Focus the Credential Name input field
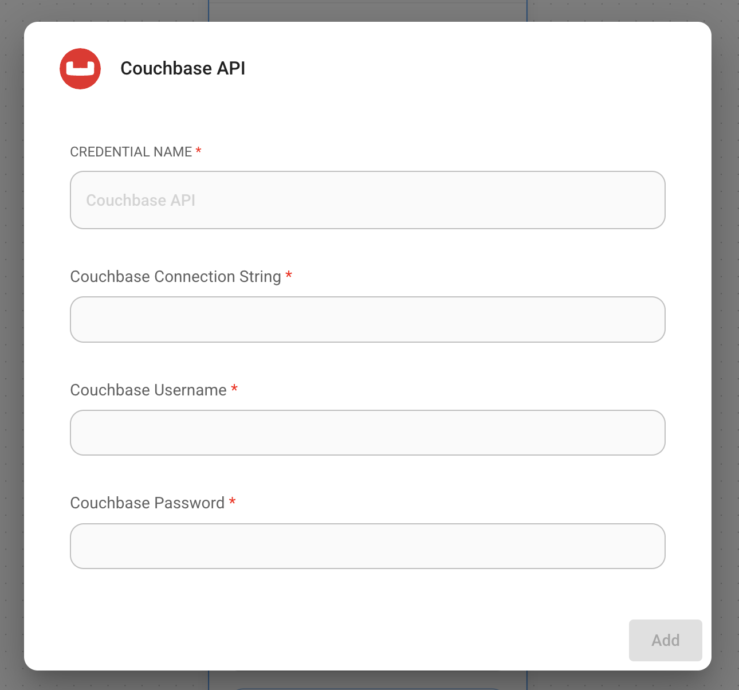 point(367,200)
